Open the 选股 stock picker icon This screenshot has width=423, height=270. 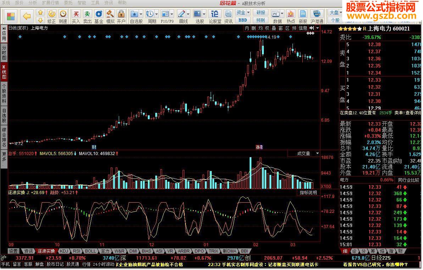click(197, 13)
